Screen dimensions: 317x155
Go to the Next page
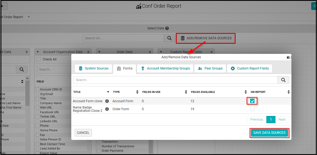pyautogui.click(x=282, y=120)
